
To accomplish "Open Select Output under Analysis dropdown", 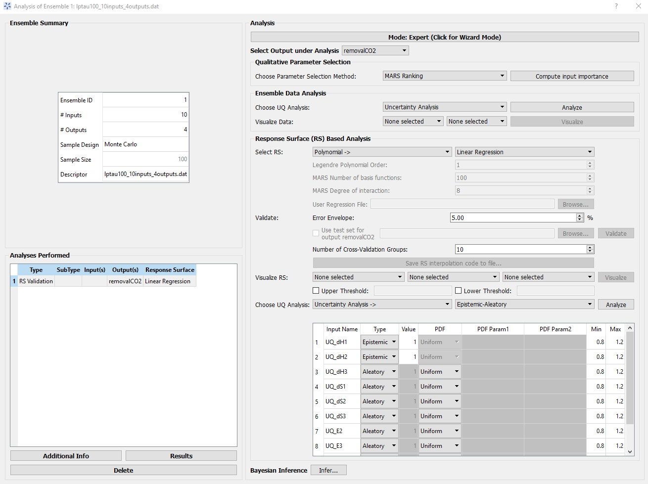I will [x=375, y=50].
